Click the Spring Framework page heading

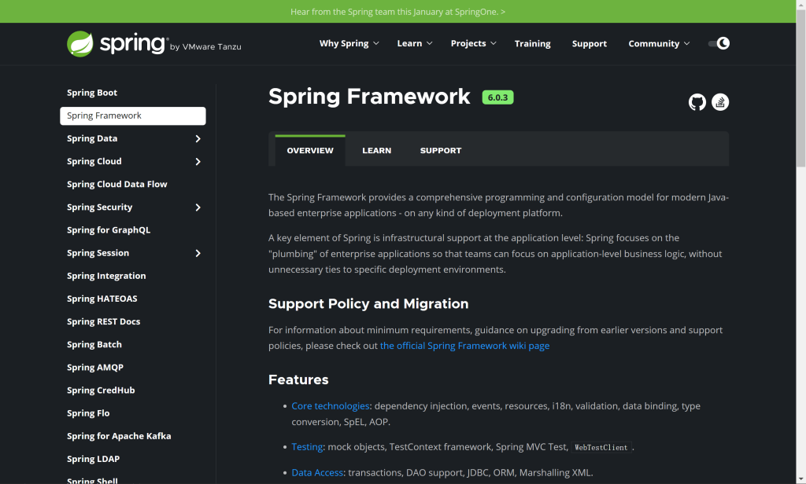pyautogui.click(x=369, y=97)
